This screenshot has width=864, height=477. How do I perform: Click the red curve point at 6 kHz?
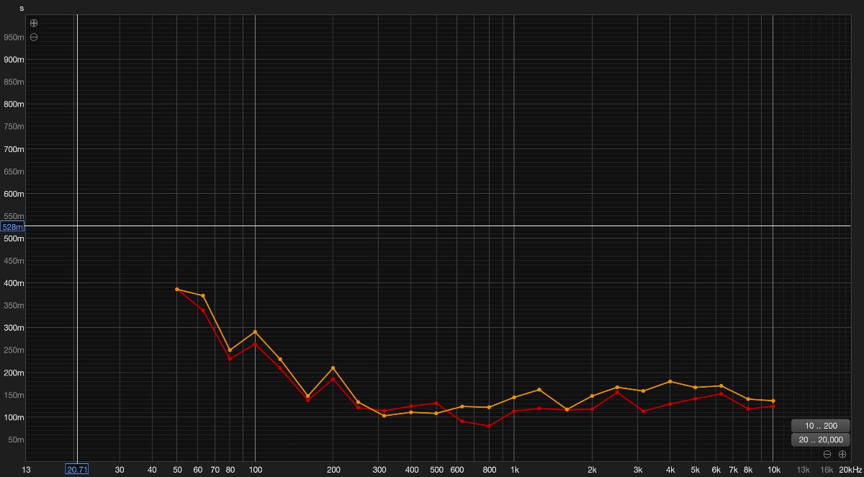point(721,393)
